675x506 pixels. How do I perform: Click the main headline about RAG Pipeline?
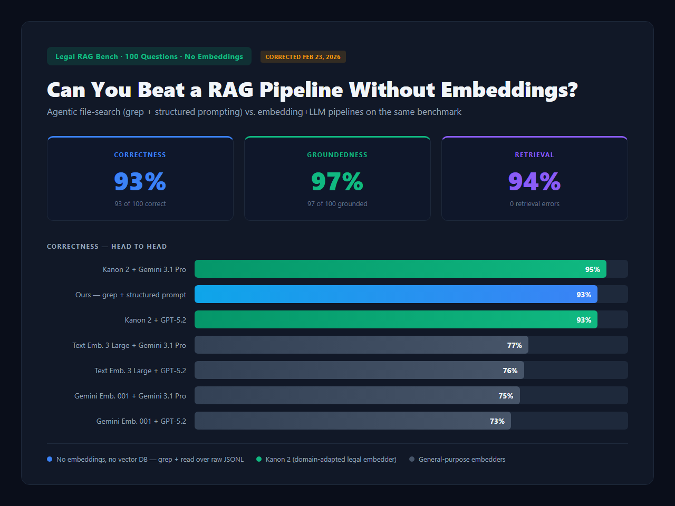pyautogui.click(x=312, y=90)
